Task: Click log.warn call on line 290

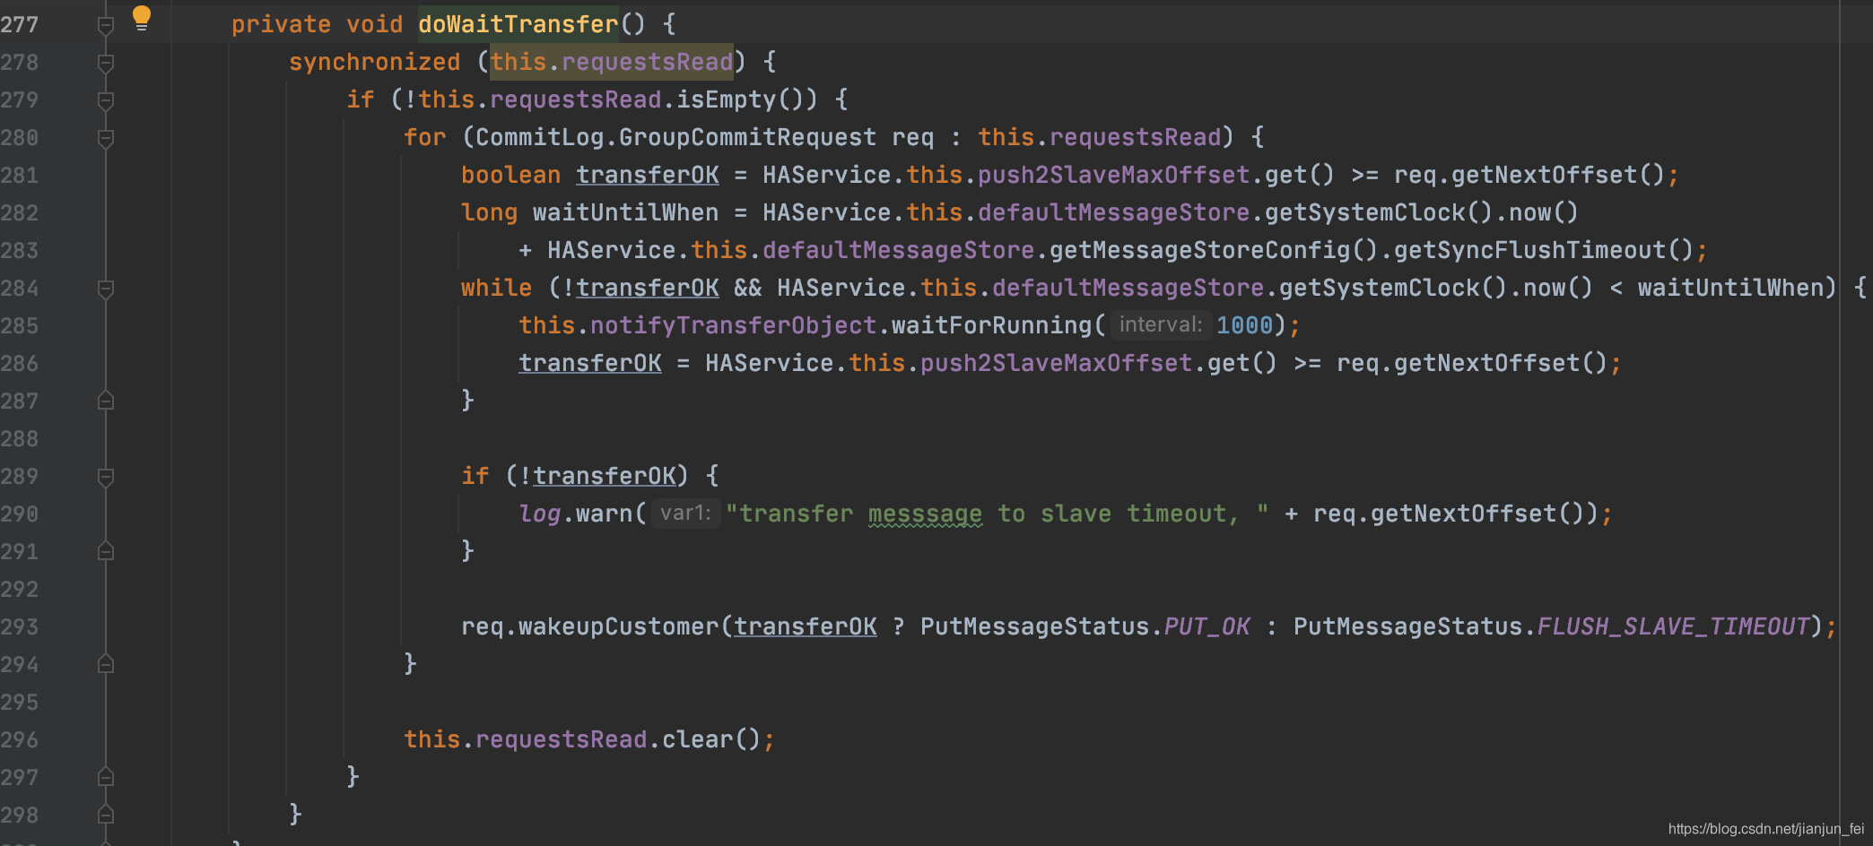Action: click(x=575, y=514)
